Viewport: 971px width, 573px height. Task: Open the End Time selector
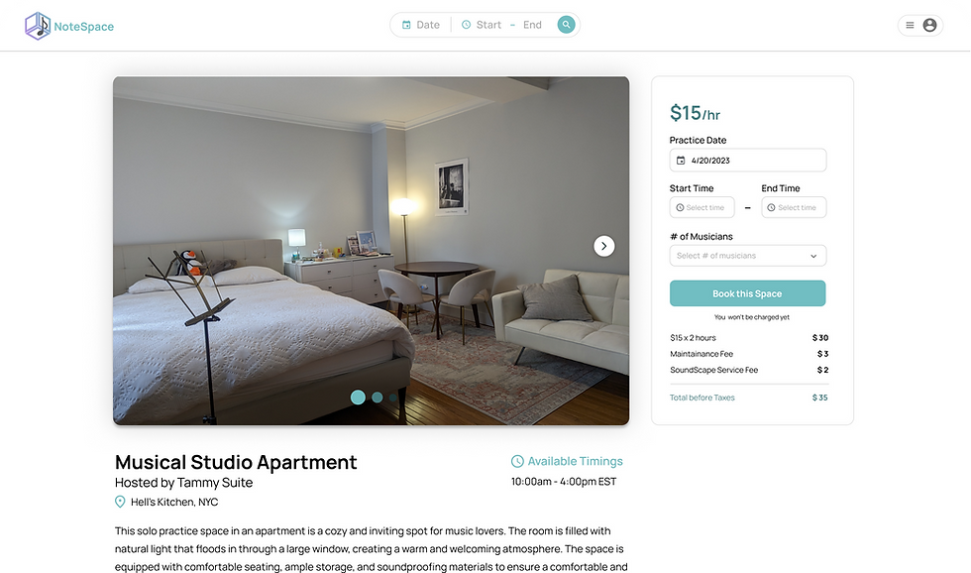tap(794, 207)
